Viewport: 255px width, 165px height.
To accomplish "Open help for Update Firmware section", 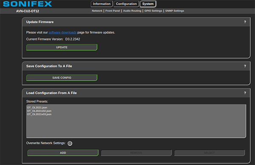I will (x=245, y=22).
